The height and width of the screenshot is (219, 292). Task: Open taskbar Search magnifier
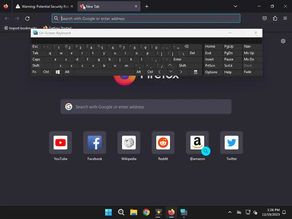pyautogui.click(x=121, y=212)
